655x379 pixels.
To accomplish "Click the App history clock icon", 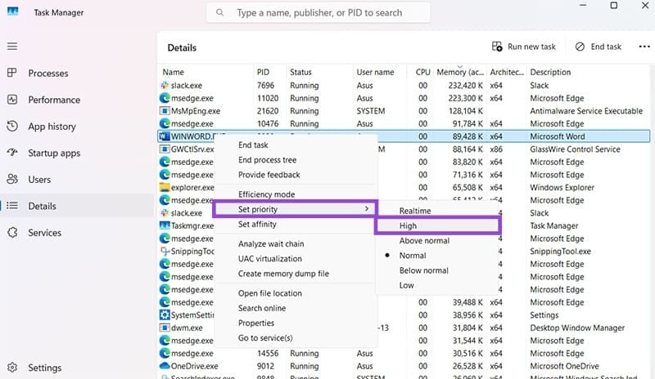I will tap(12, 126).
